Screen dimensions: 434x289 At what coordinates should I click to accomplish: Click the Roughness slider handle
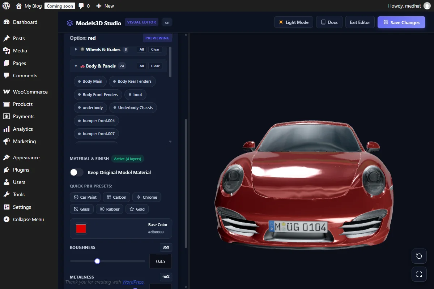97,261
